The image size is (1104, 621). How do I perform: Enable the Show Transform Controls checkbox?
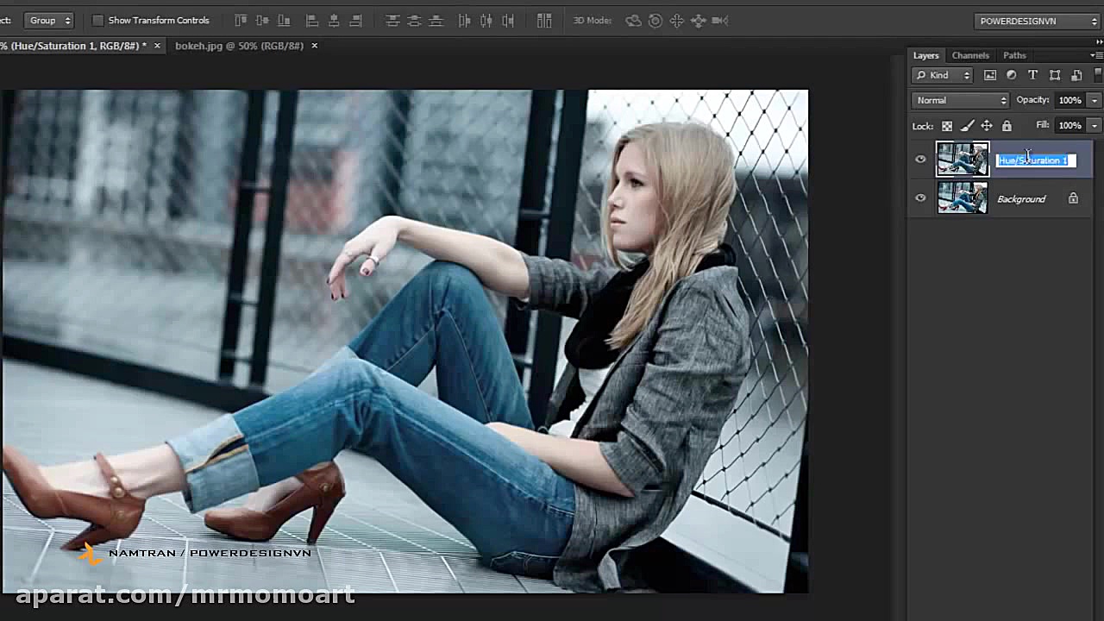click(97, 20)
